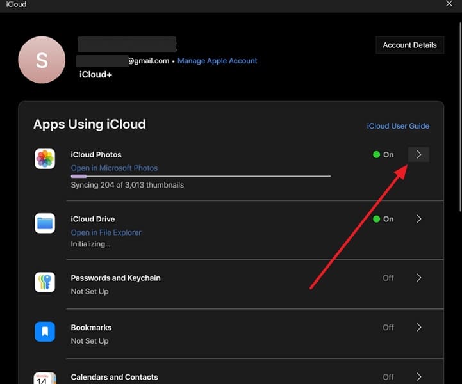This screenshot has height=384, width=462.
Task: Click the iCloud Photos On status
Action: pyautogui.click(x=383, y=154)
